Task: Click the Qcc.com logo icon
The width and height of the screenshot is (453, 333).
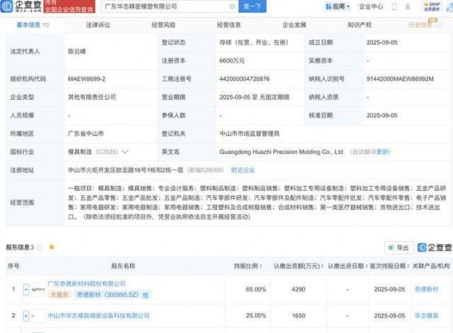Action: click(x=6, y=6)
